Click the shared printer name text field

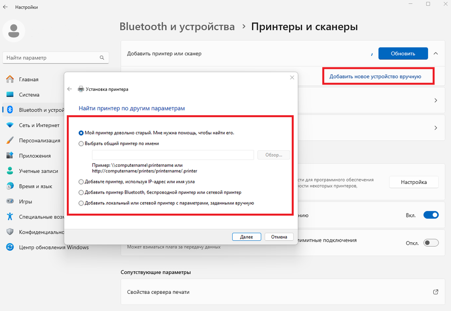[173, 155]
